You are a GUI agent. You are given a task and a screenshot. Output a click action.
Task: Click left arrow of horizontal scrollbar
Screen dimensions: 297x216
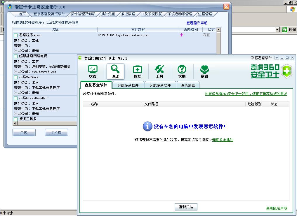point(15,124)
